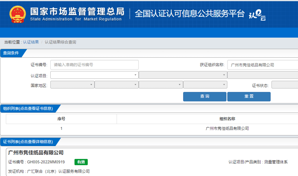Open the first 认证项目 dropdown
This screenshot has height=176, width=298.
[94, 75]
